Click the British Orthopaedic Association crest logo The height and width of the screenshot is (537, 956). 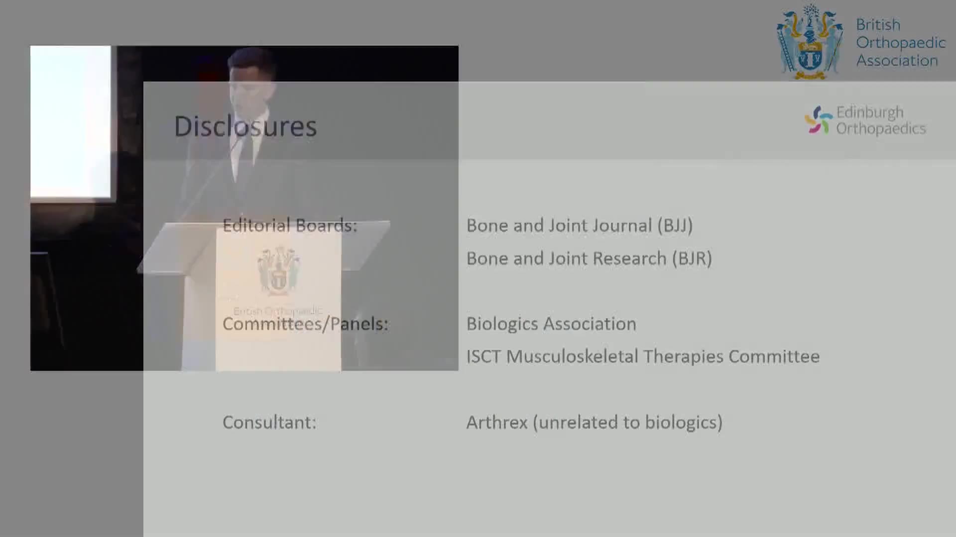(x=810, y=42)
